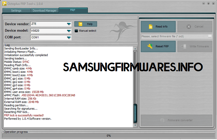
Task: Close the Octoplus FRP Tool window
Action: pyautogui.click(x=213, y=4)
